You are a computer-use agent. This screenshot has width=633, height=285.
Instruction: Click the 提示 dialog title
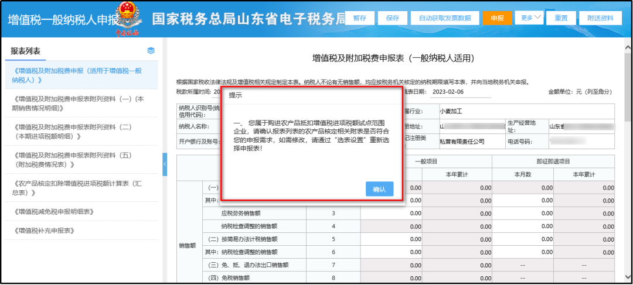(x=236, y=95)
